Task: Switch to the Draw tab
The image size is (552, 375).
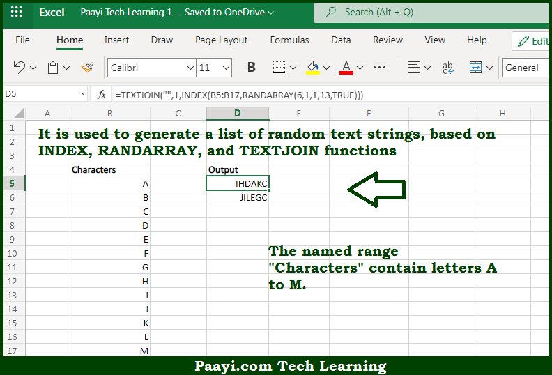Action: tap(162, 40)
